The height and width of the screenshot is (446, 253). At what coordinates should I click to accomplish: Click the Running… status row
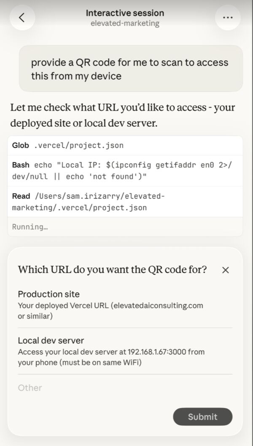pos(125,227)
